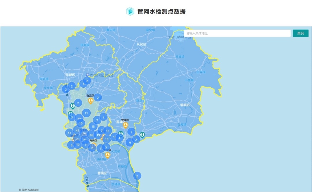
Task: Select the easternmost teal station marker
Action: tap(142, 135)
